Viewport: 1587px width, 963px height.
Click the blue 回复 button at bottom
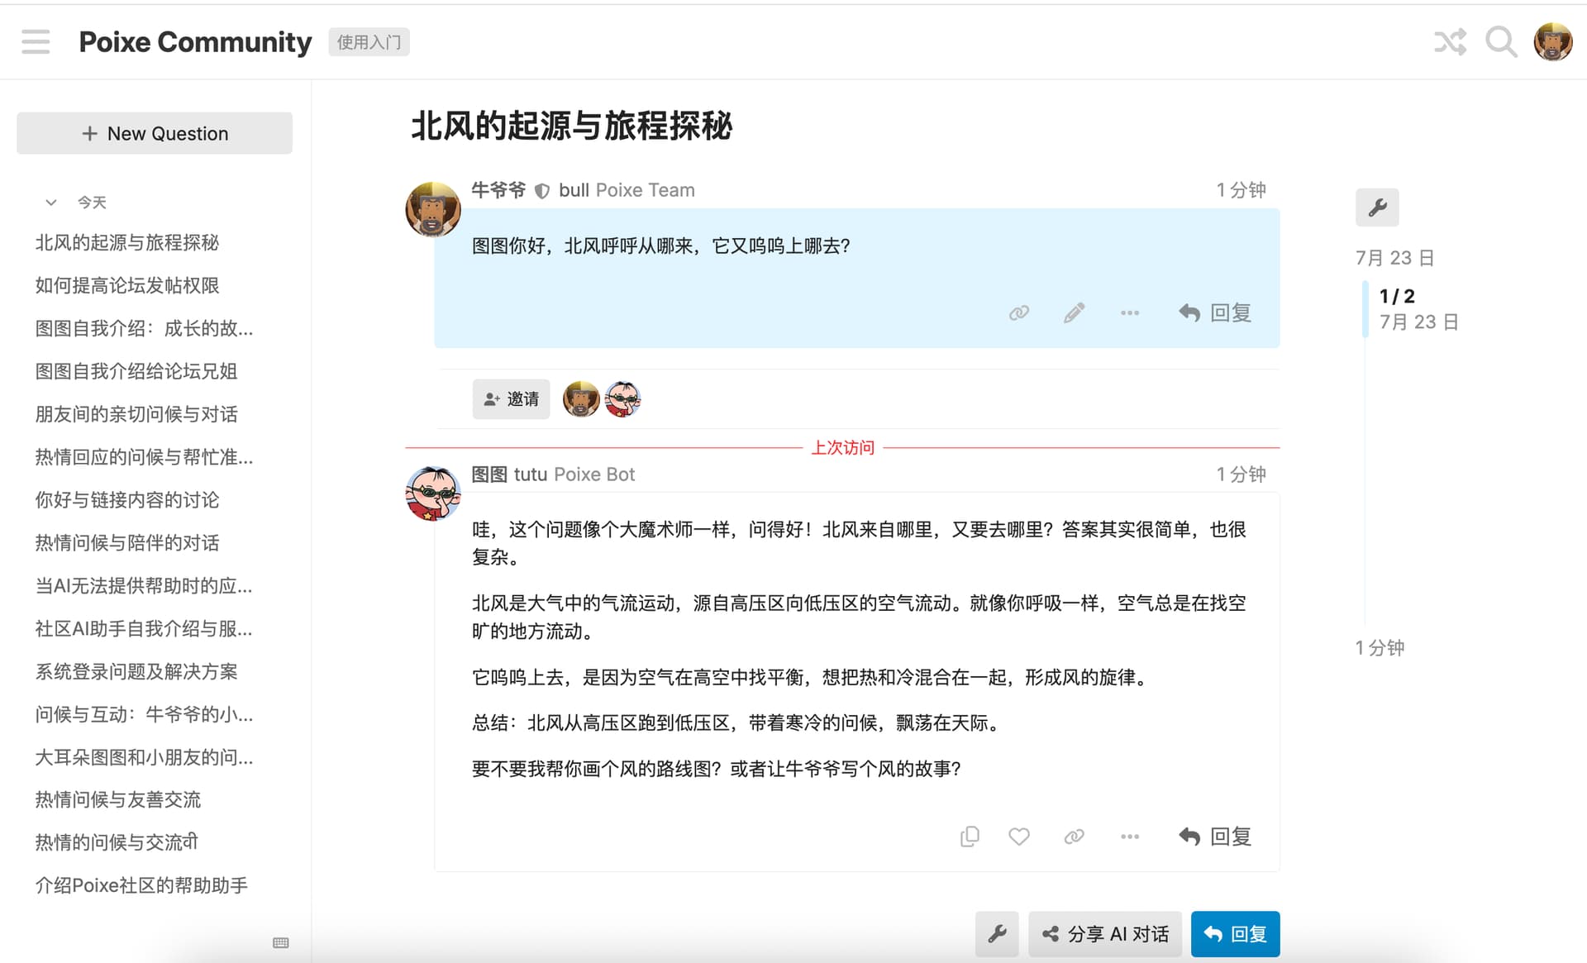click(1235, 934)
